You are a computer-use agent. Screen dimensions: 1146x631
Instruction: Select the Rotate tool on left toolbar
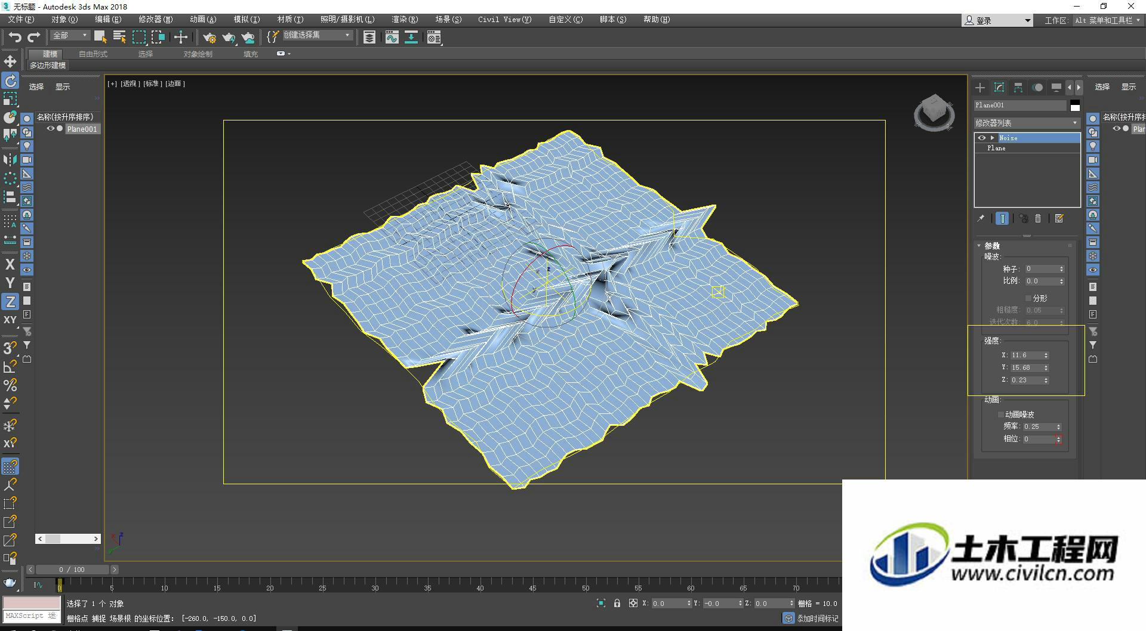pyautogui.click(x=10, y=81)
